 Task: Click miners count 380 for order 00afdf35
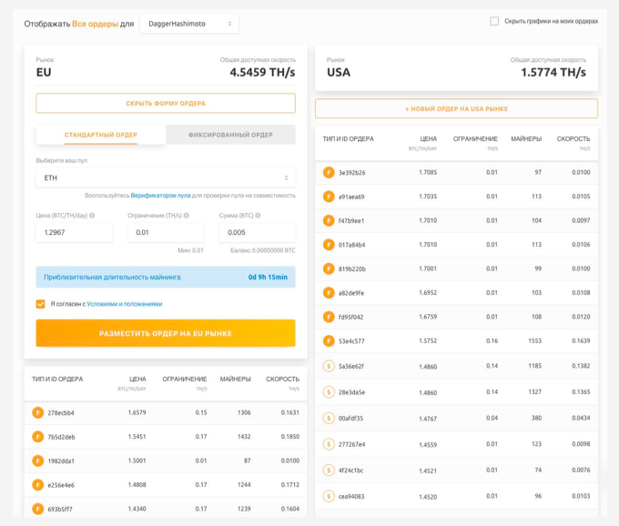click(536, 419)
